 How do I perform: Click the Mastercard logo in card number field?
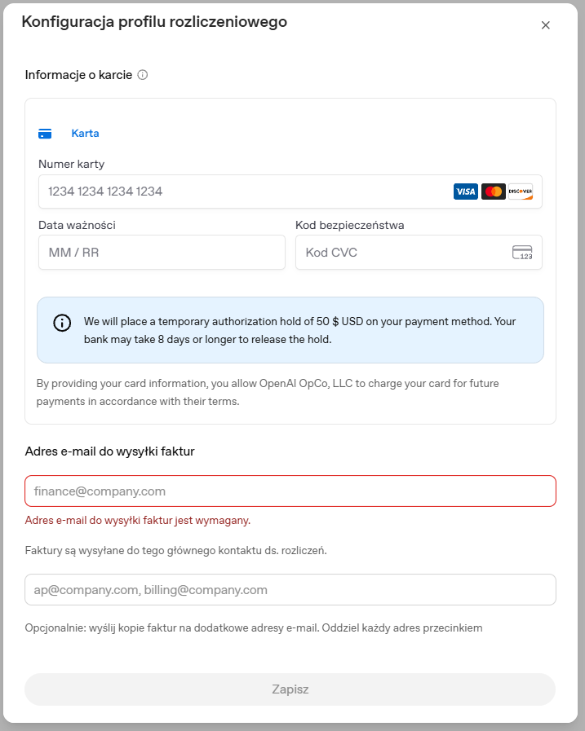coord(493,192)
